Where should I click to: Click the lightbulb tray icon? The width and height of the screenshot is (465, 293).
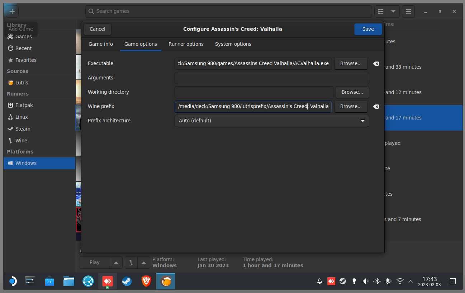click(x=354, y=282)
